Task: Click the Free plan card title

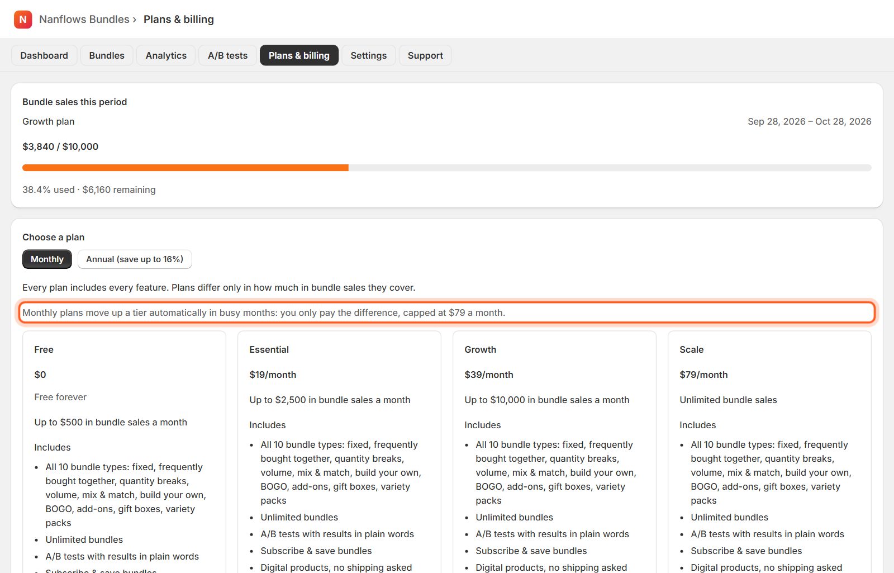Action: 44,349
